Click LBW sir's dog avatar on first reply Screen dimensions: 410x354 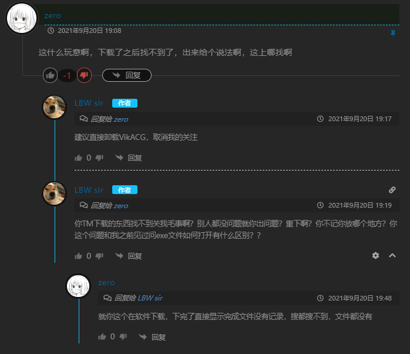(x=55, y=107)
